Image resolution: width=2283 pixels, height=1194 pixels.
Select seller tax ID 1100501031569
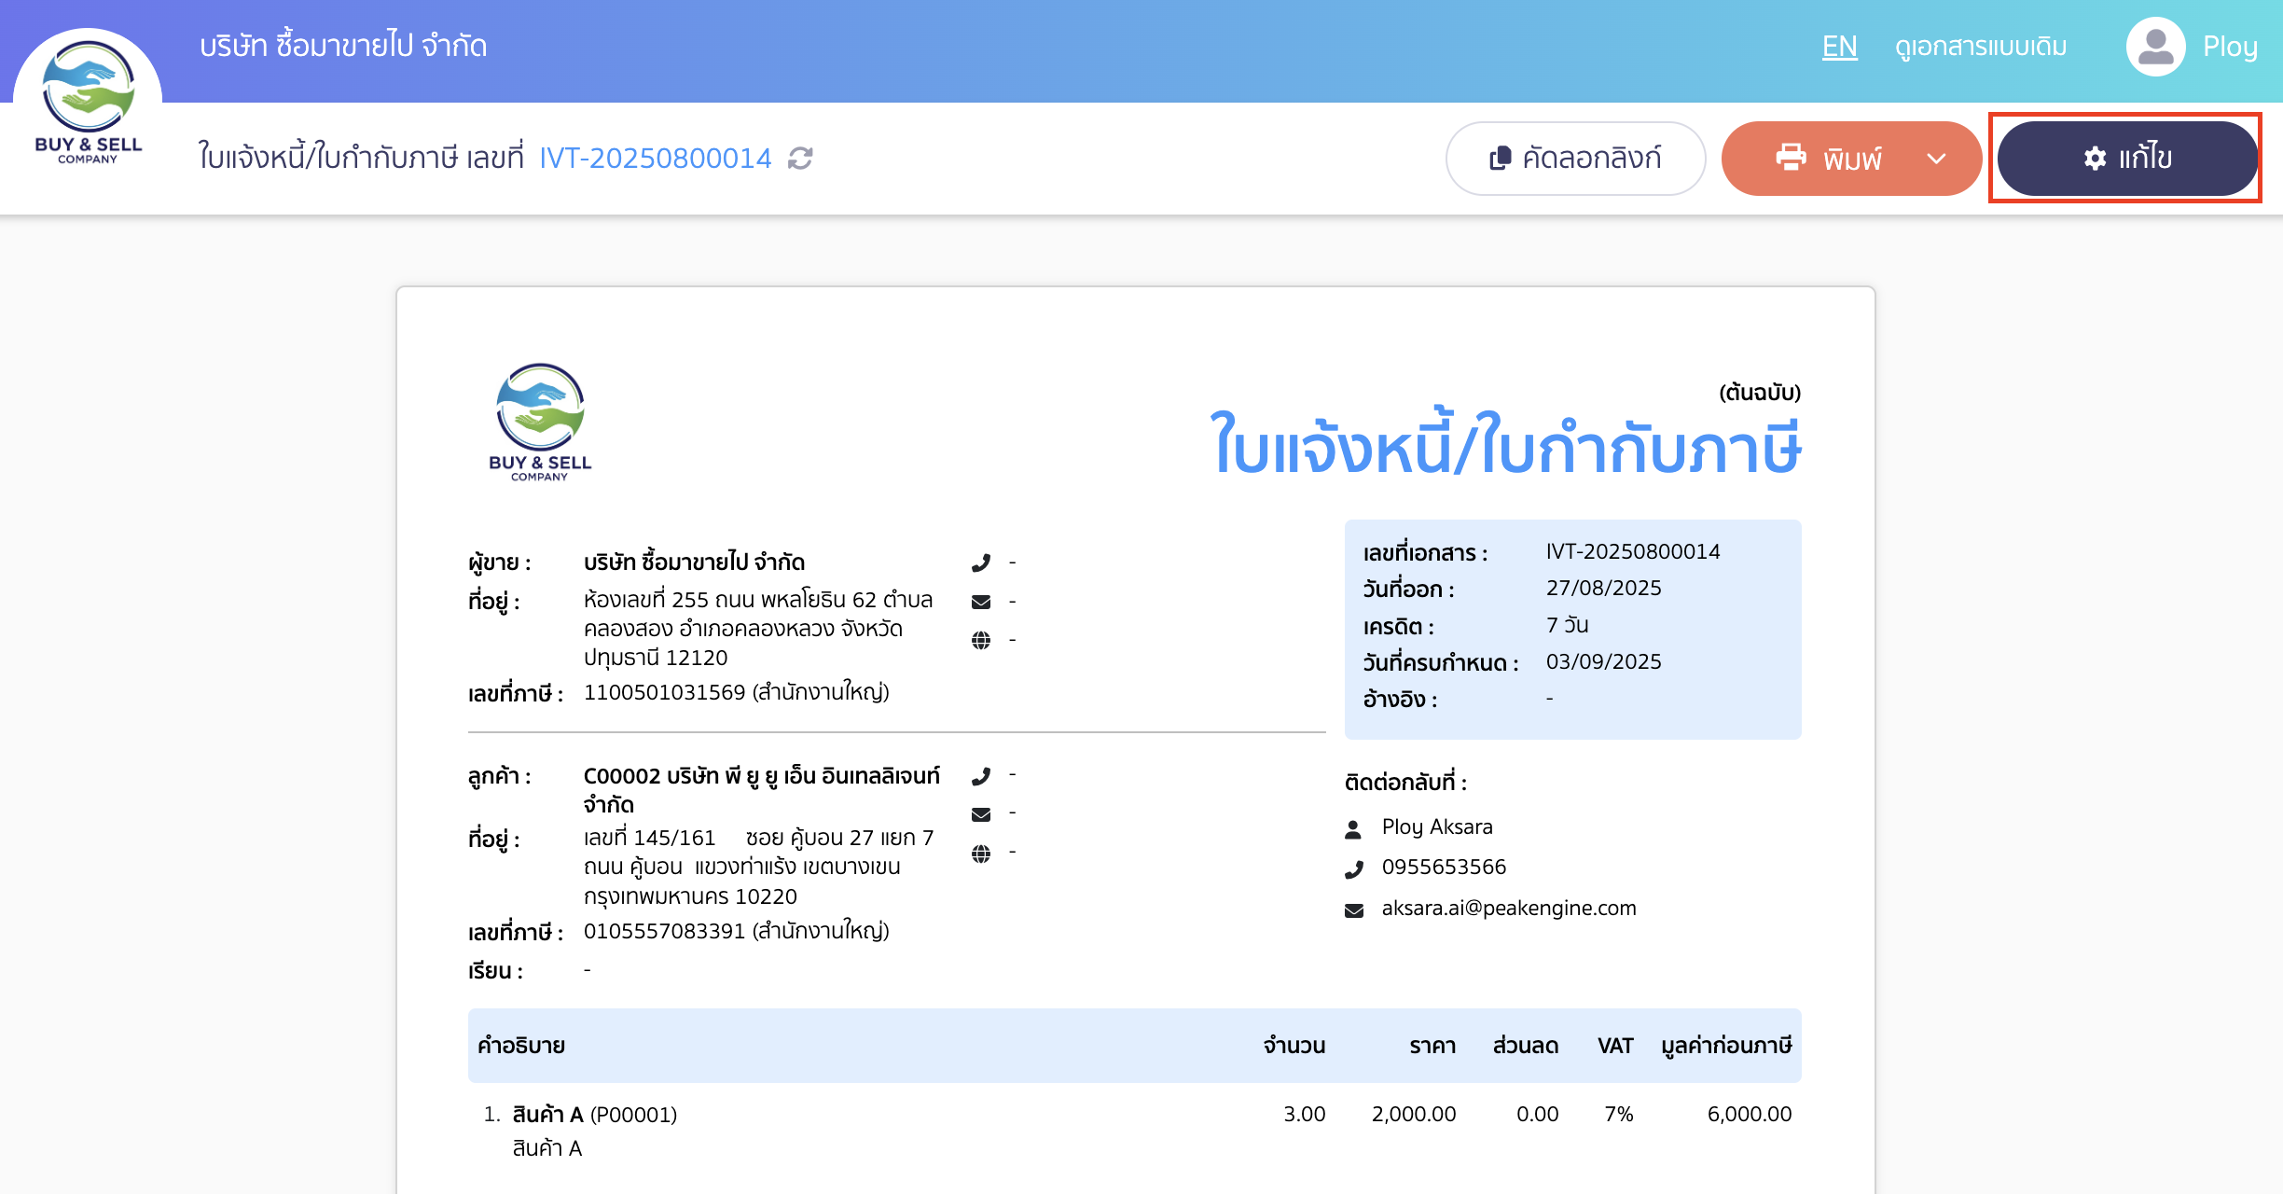click(665, 692)
